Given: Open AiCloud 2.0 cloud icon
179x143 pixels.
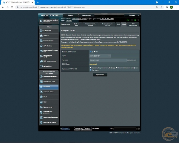Looking at the screenshot, I should point(41,66).
